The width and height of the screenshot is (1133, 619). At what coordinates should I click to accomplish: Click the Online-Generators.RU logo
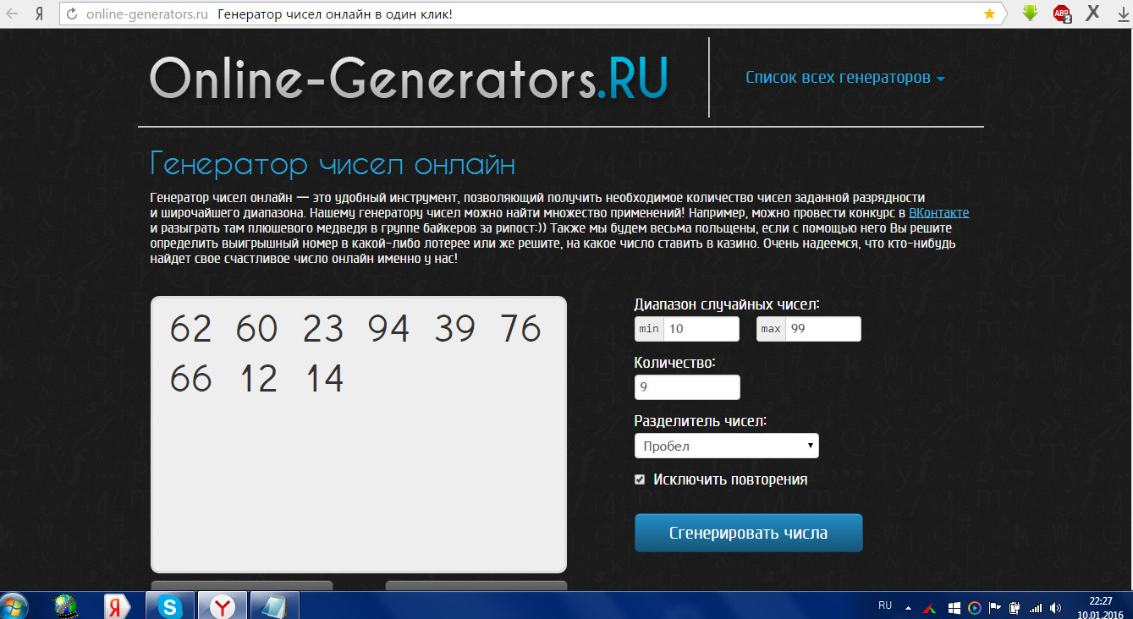click(x=409, y=78)
